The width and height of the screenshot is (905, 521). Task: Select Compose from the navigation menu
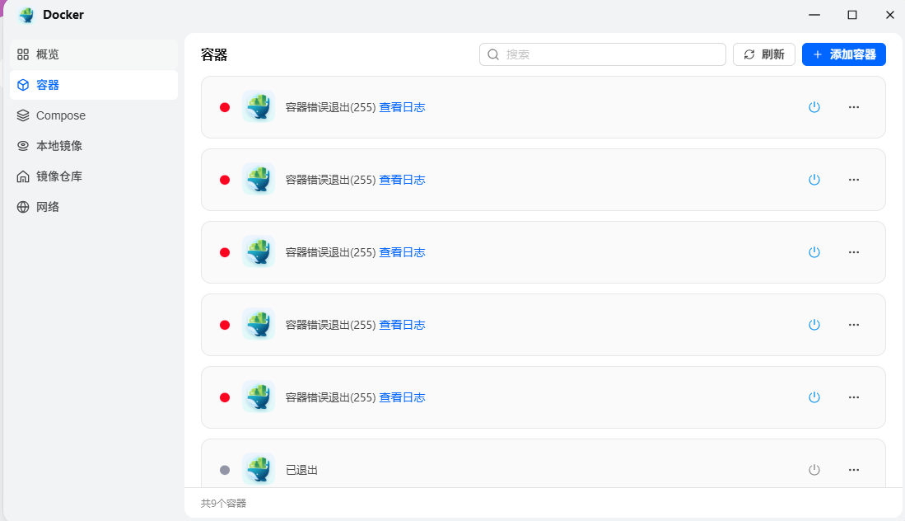tap(58, 115)
